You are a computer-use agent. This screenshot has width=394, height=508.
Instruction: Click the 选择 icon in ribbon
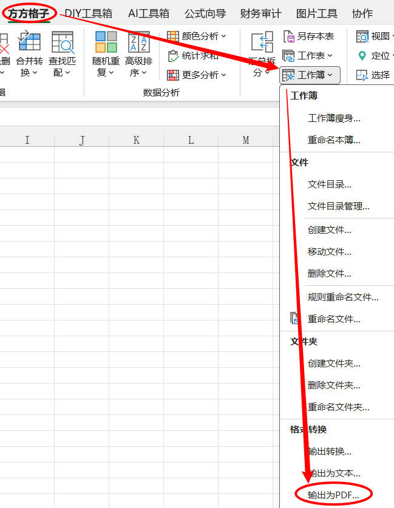pyautogui.click(x=362, y=75)
